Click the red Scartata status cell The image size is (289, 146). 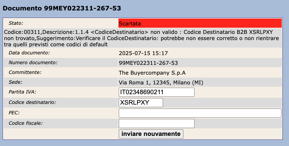[x=200, y=23]
